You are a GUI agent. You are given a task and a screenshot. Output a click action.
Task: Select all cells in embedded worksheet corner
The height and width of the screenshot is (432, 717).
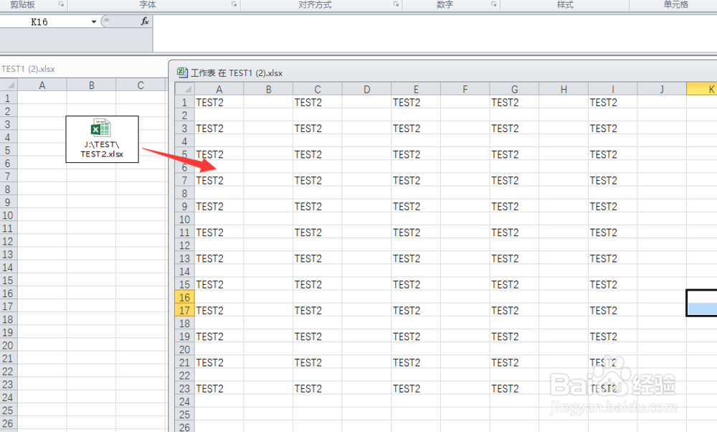[184, 89]
